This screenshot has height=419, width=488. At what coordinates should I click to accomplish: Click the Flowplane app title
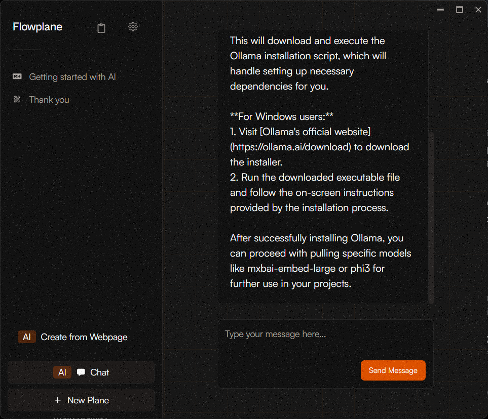click(x=37, y=27)
